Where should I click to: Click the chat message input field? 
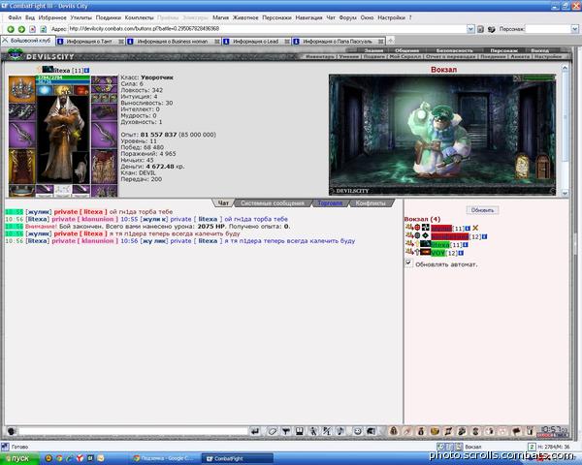(133, 431)
